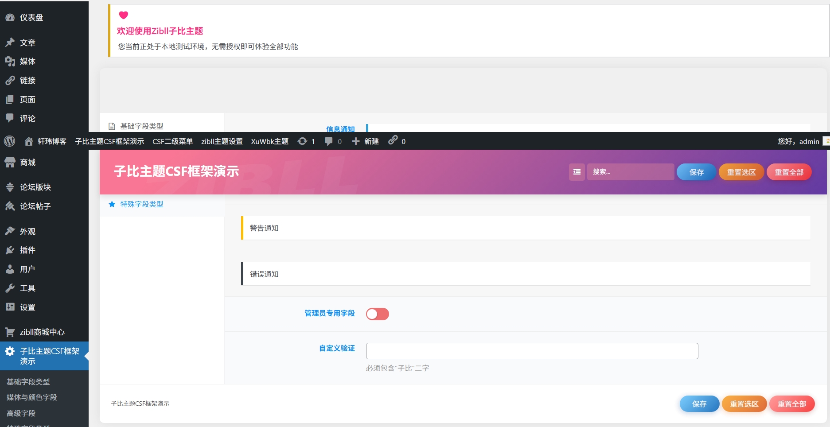830x427 pixels.
Task: Open the comments bubble in admin bar
Action: (328, 141)
